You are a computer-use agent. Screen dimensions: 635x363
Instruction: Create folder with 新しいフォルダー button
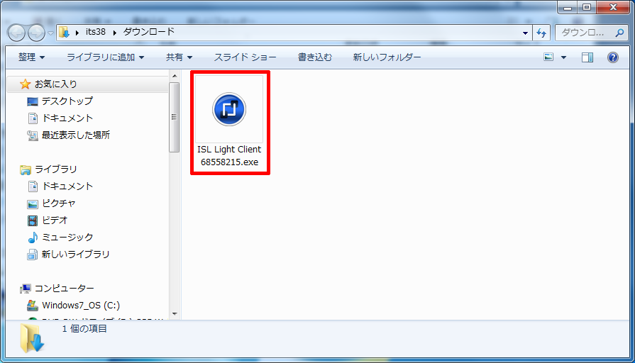click(387, 57)
